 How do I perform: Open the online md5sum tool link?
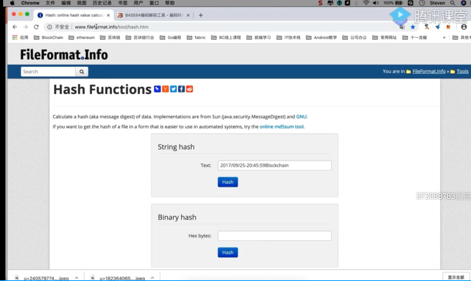coord(281,127)
